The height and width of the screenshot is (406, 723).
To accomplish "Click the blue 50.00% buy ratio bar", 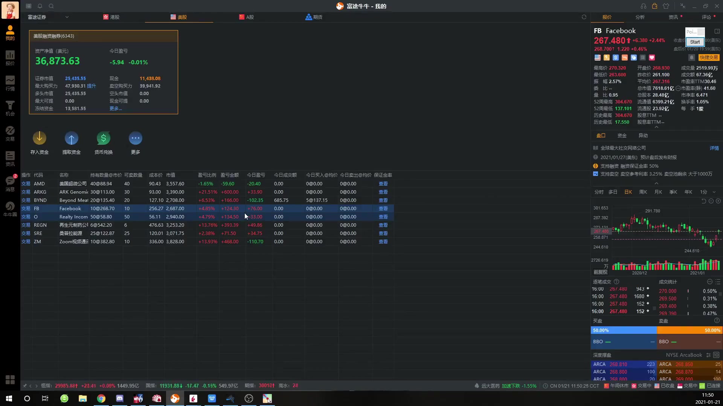I will (624, 330).
